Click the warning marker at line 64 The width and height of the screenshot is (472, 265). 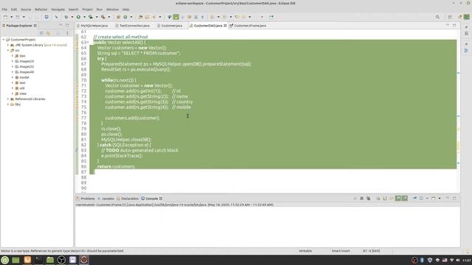[x=77, y=48]
